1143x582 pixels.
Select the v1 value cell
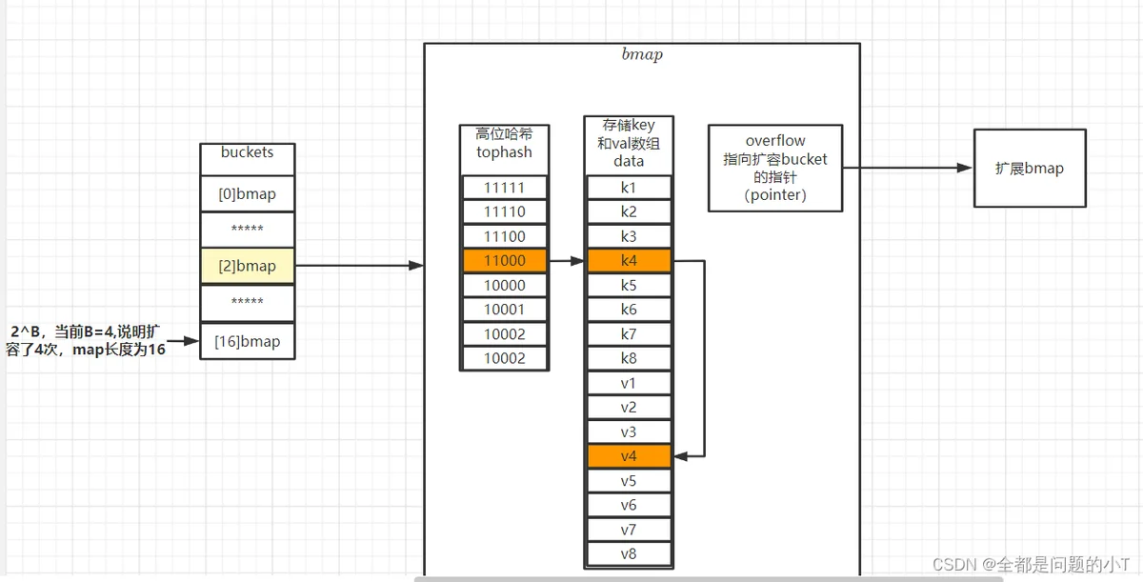click(629, 384)
